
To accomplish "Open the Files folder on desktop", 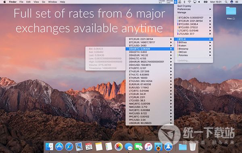I will point(231,13).
